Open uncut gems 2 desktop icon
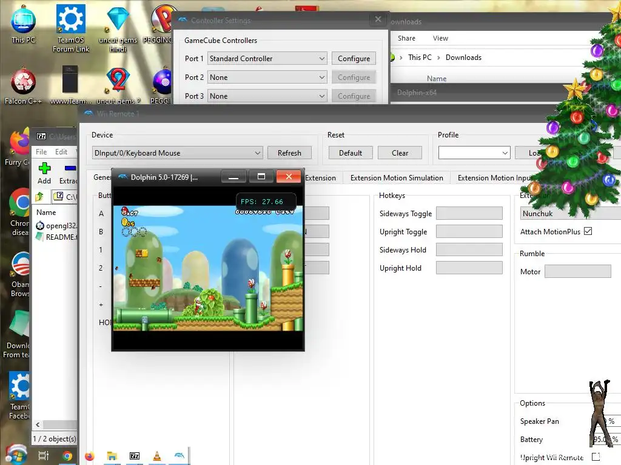 (118, 86)
